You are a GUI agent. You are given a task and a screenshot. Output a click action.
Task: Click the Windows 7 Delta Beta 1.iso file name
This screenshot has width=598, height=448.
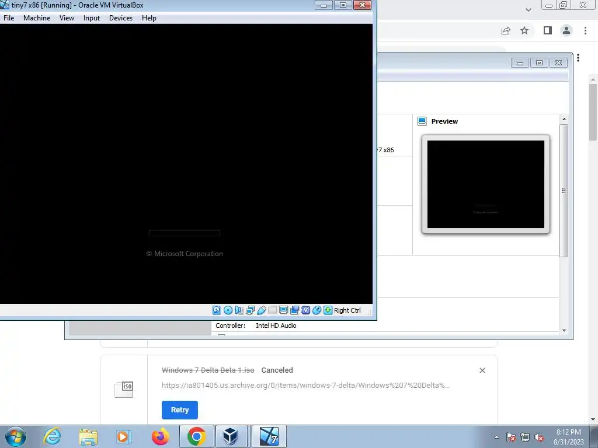[208, 370]
